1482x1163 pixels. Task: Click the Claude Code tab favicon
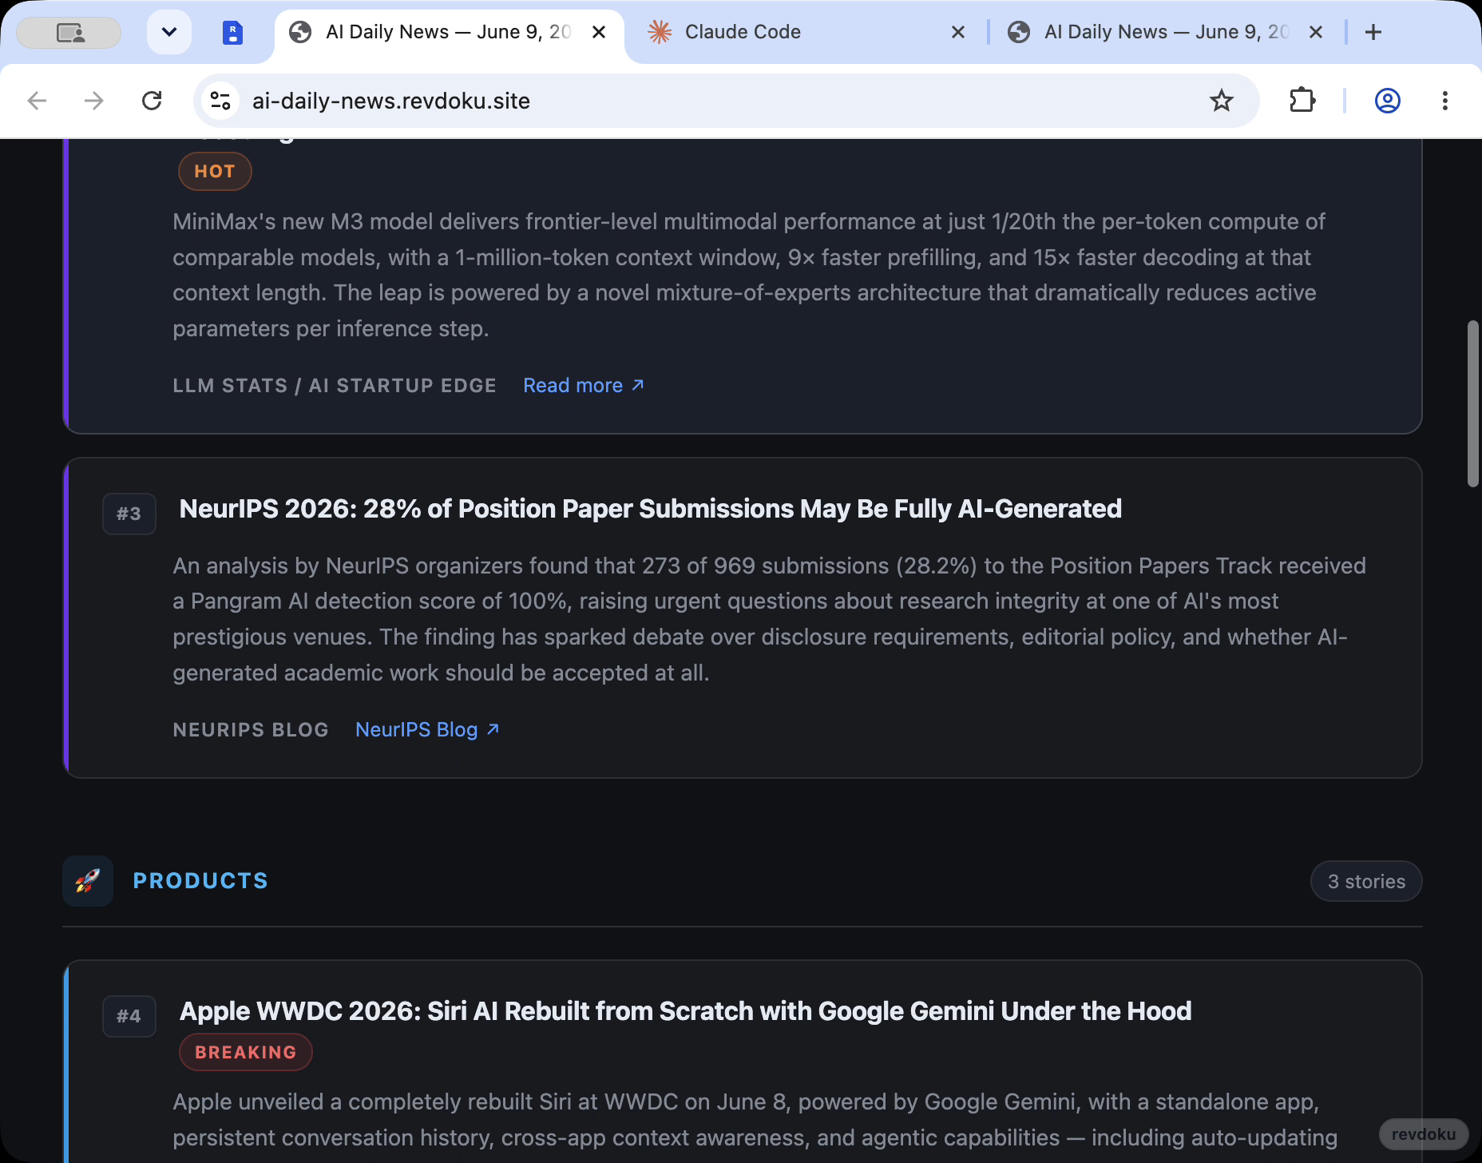coord(660,32)
